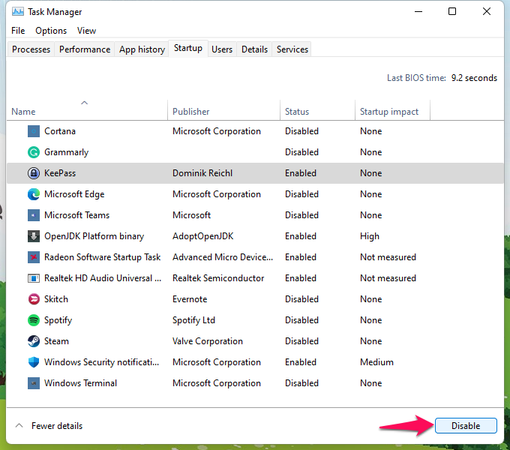Switch to the Users tab
Image resolution: width=510 pixels, height=450 pixels.
coord(222,49)
